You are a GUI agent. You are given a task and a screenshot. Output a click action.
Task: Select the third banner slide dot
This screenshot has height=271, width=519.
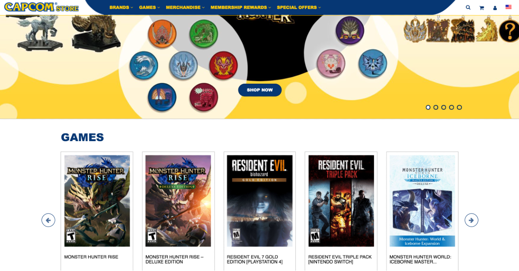[x=444, y=107]
